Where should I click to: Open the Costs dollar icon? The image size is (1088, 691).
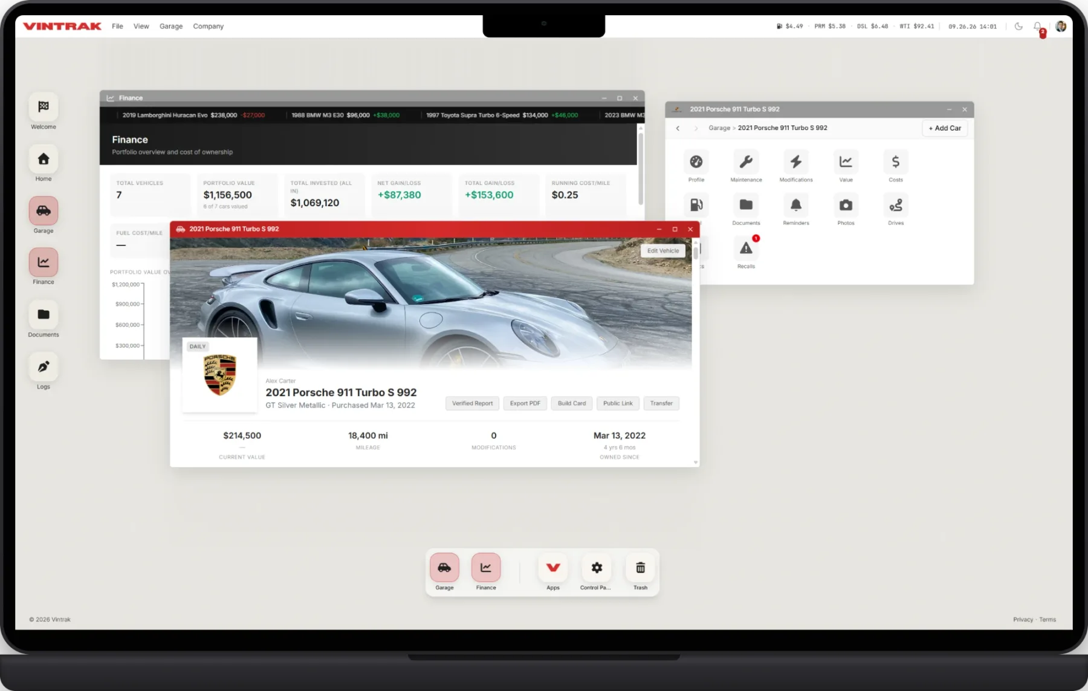tap(896, 162)
